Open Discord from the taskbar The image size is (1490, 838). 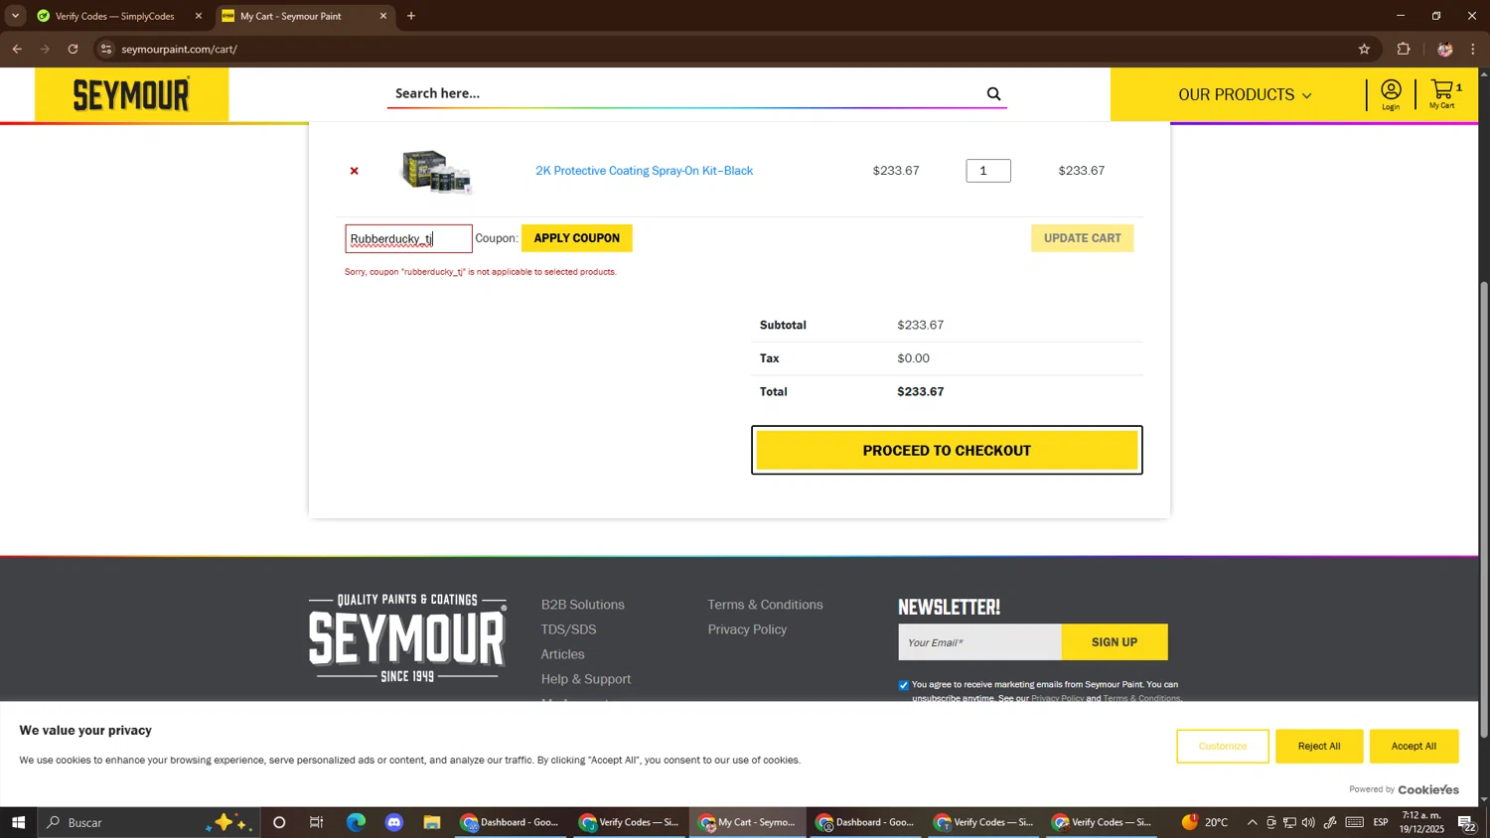pos(394,822)
